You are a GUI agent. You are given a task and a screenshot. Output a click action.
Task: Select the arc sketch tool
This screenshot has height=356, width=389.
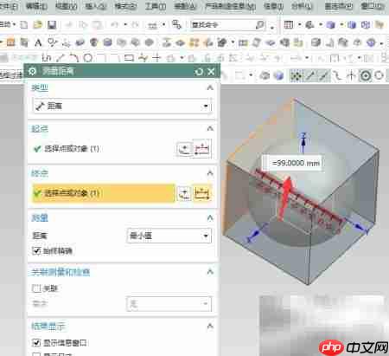[x=74, y=58]
